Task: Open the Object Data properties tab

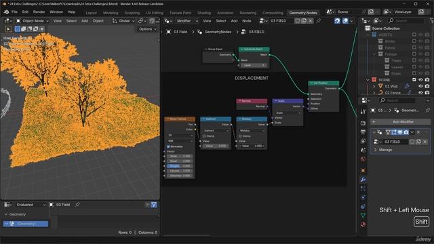Action: click(x=363, y=216)
